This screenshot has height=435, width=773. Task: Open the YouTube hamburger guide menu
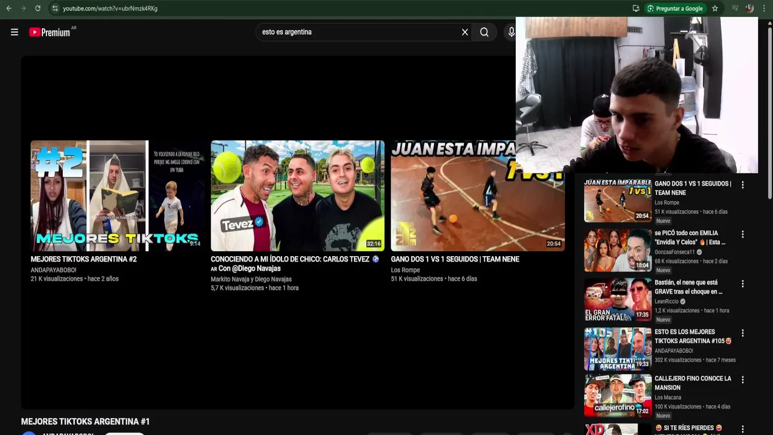tap(14, 32)
